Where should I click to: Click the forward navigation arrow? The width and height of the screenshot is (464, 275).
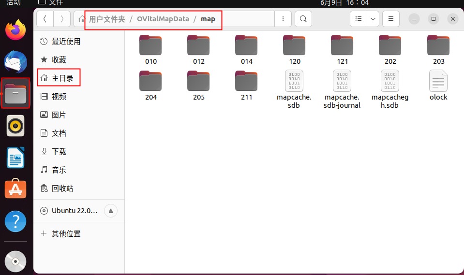click(61, 19)
